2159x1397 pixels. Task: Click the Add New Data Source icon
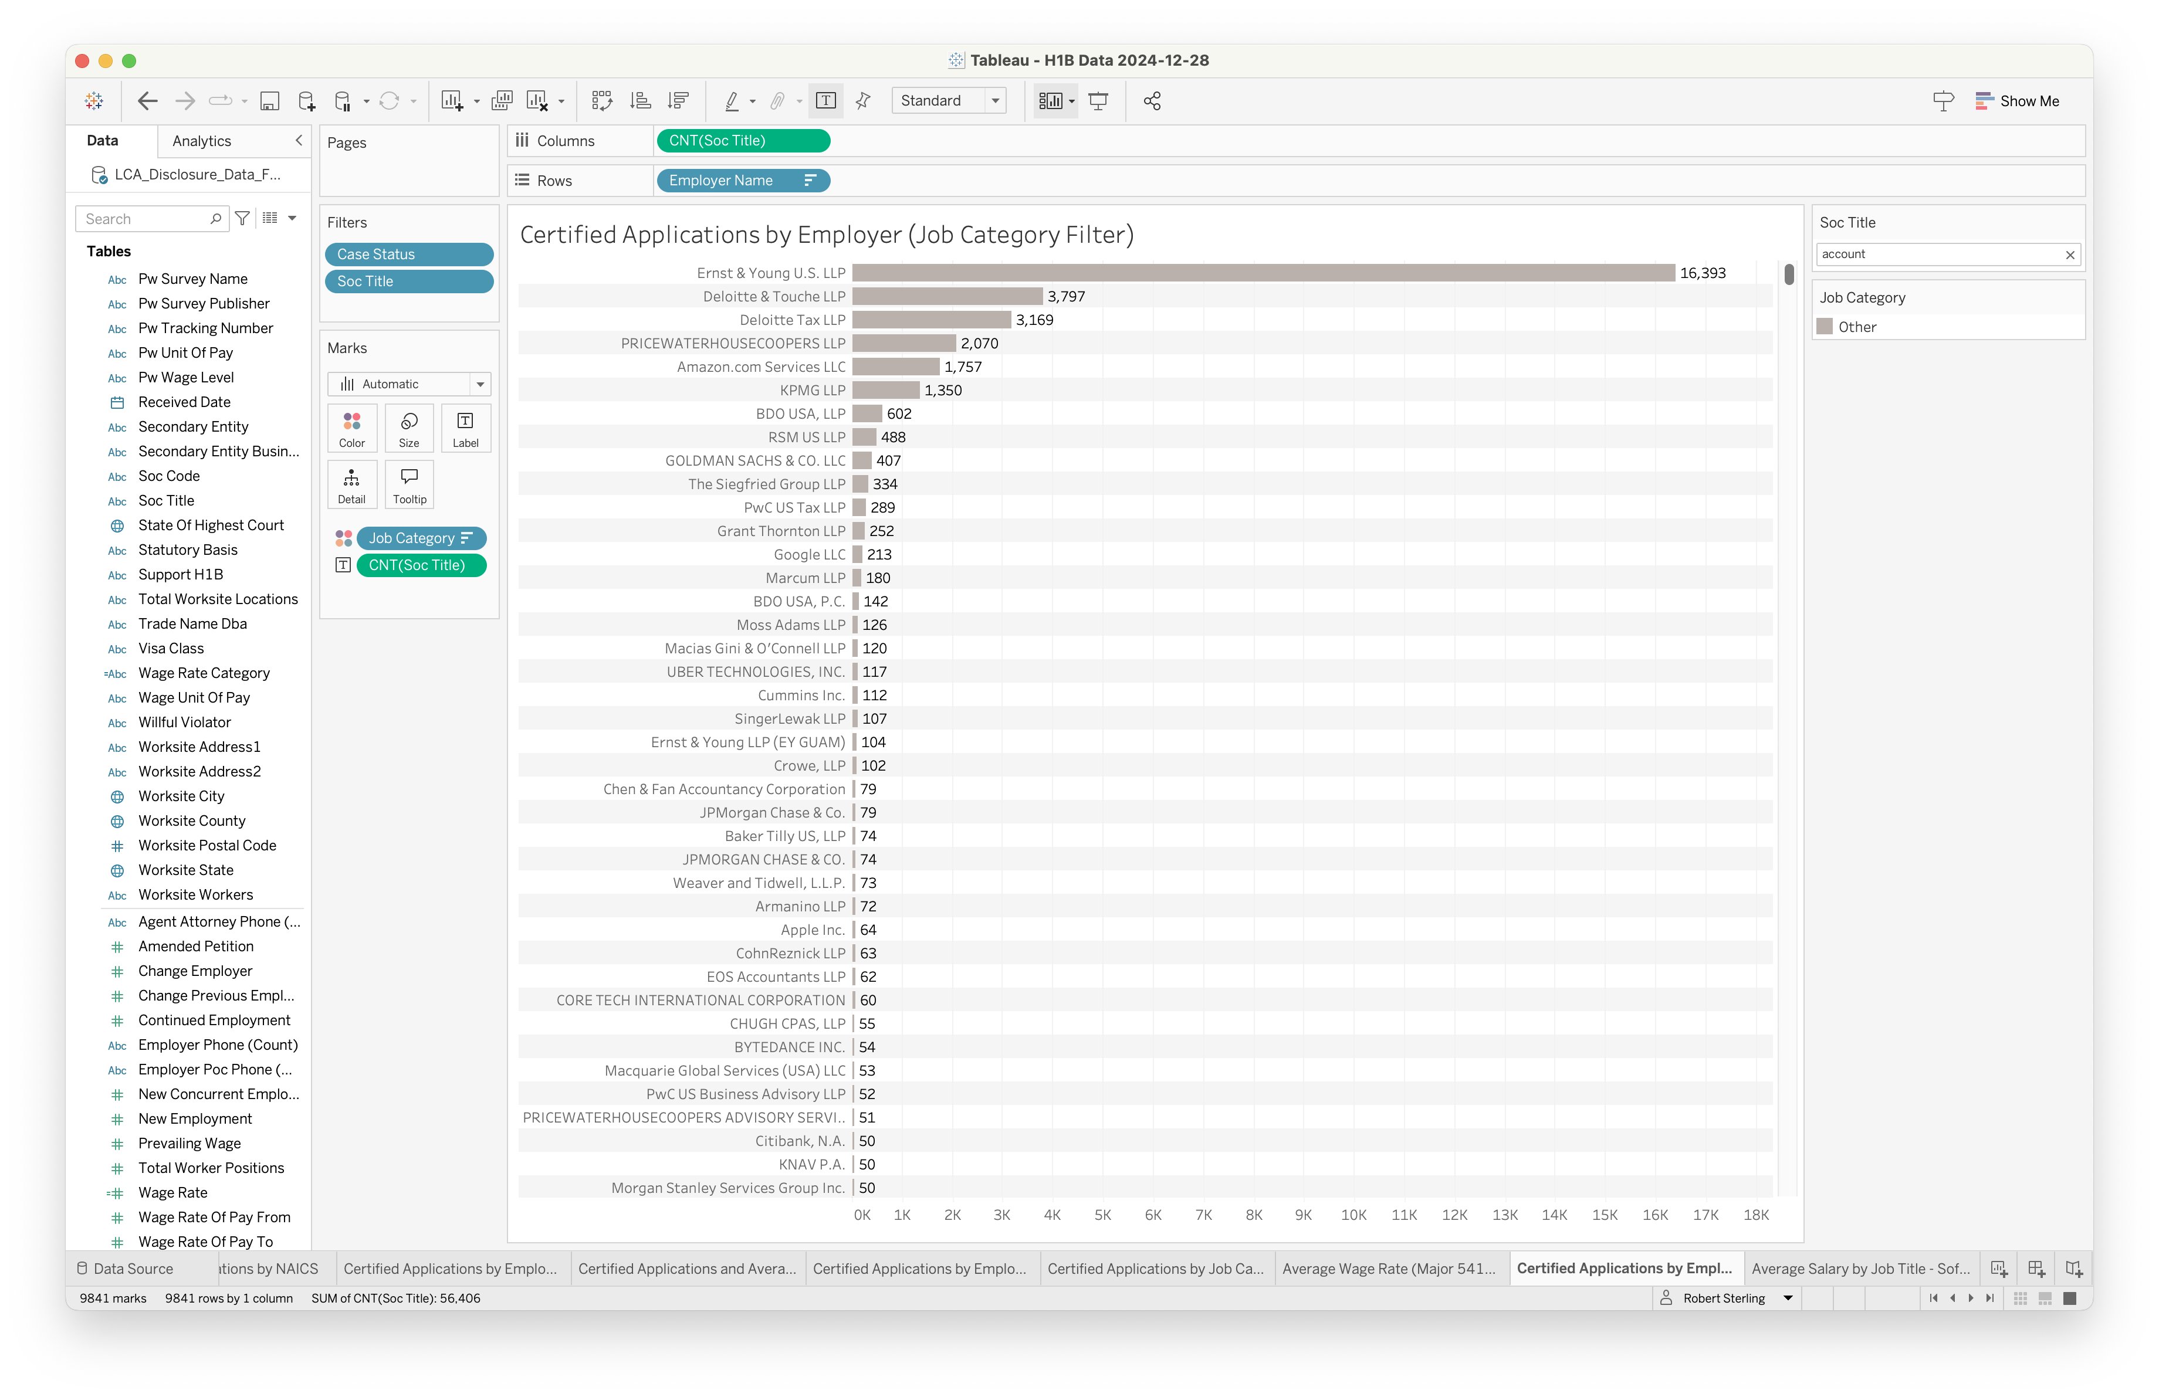point(307,101)
